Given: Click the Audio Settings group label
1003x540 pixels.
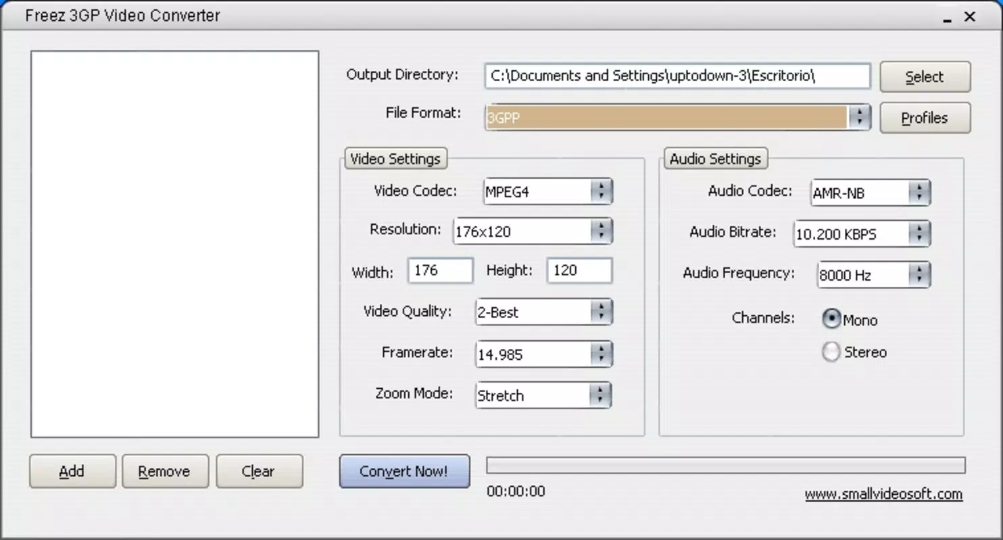Looking at the screenshot, I should click(x=716, y=159).
